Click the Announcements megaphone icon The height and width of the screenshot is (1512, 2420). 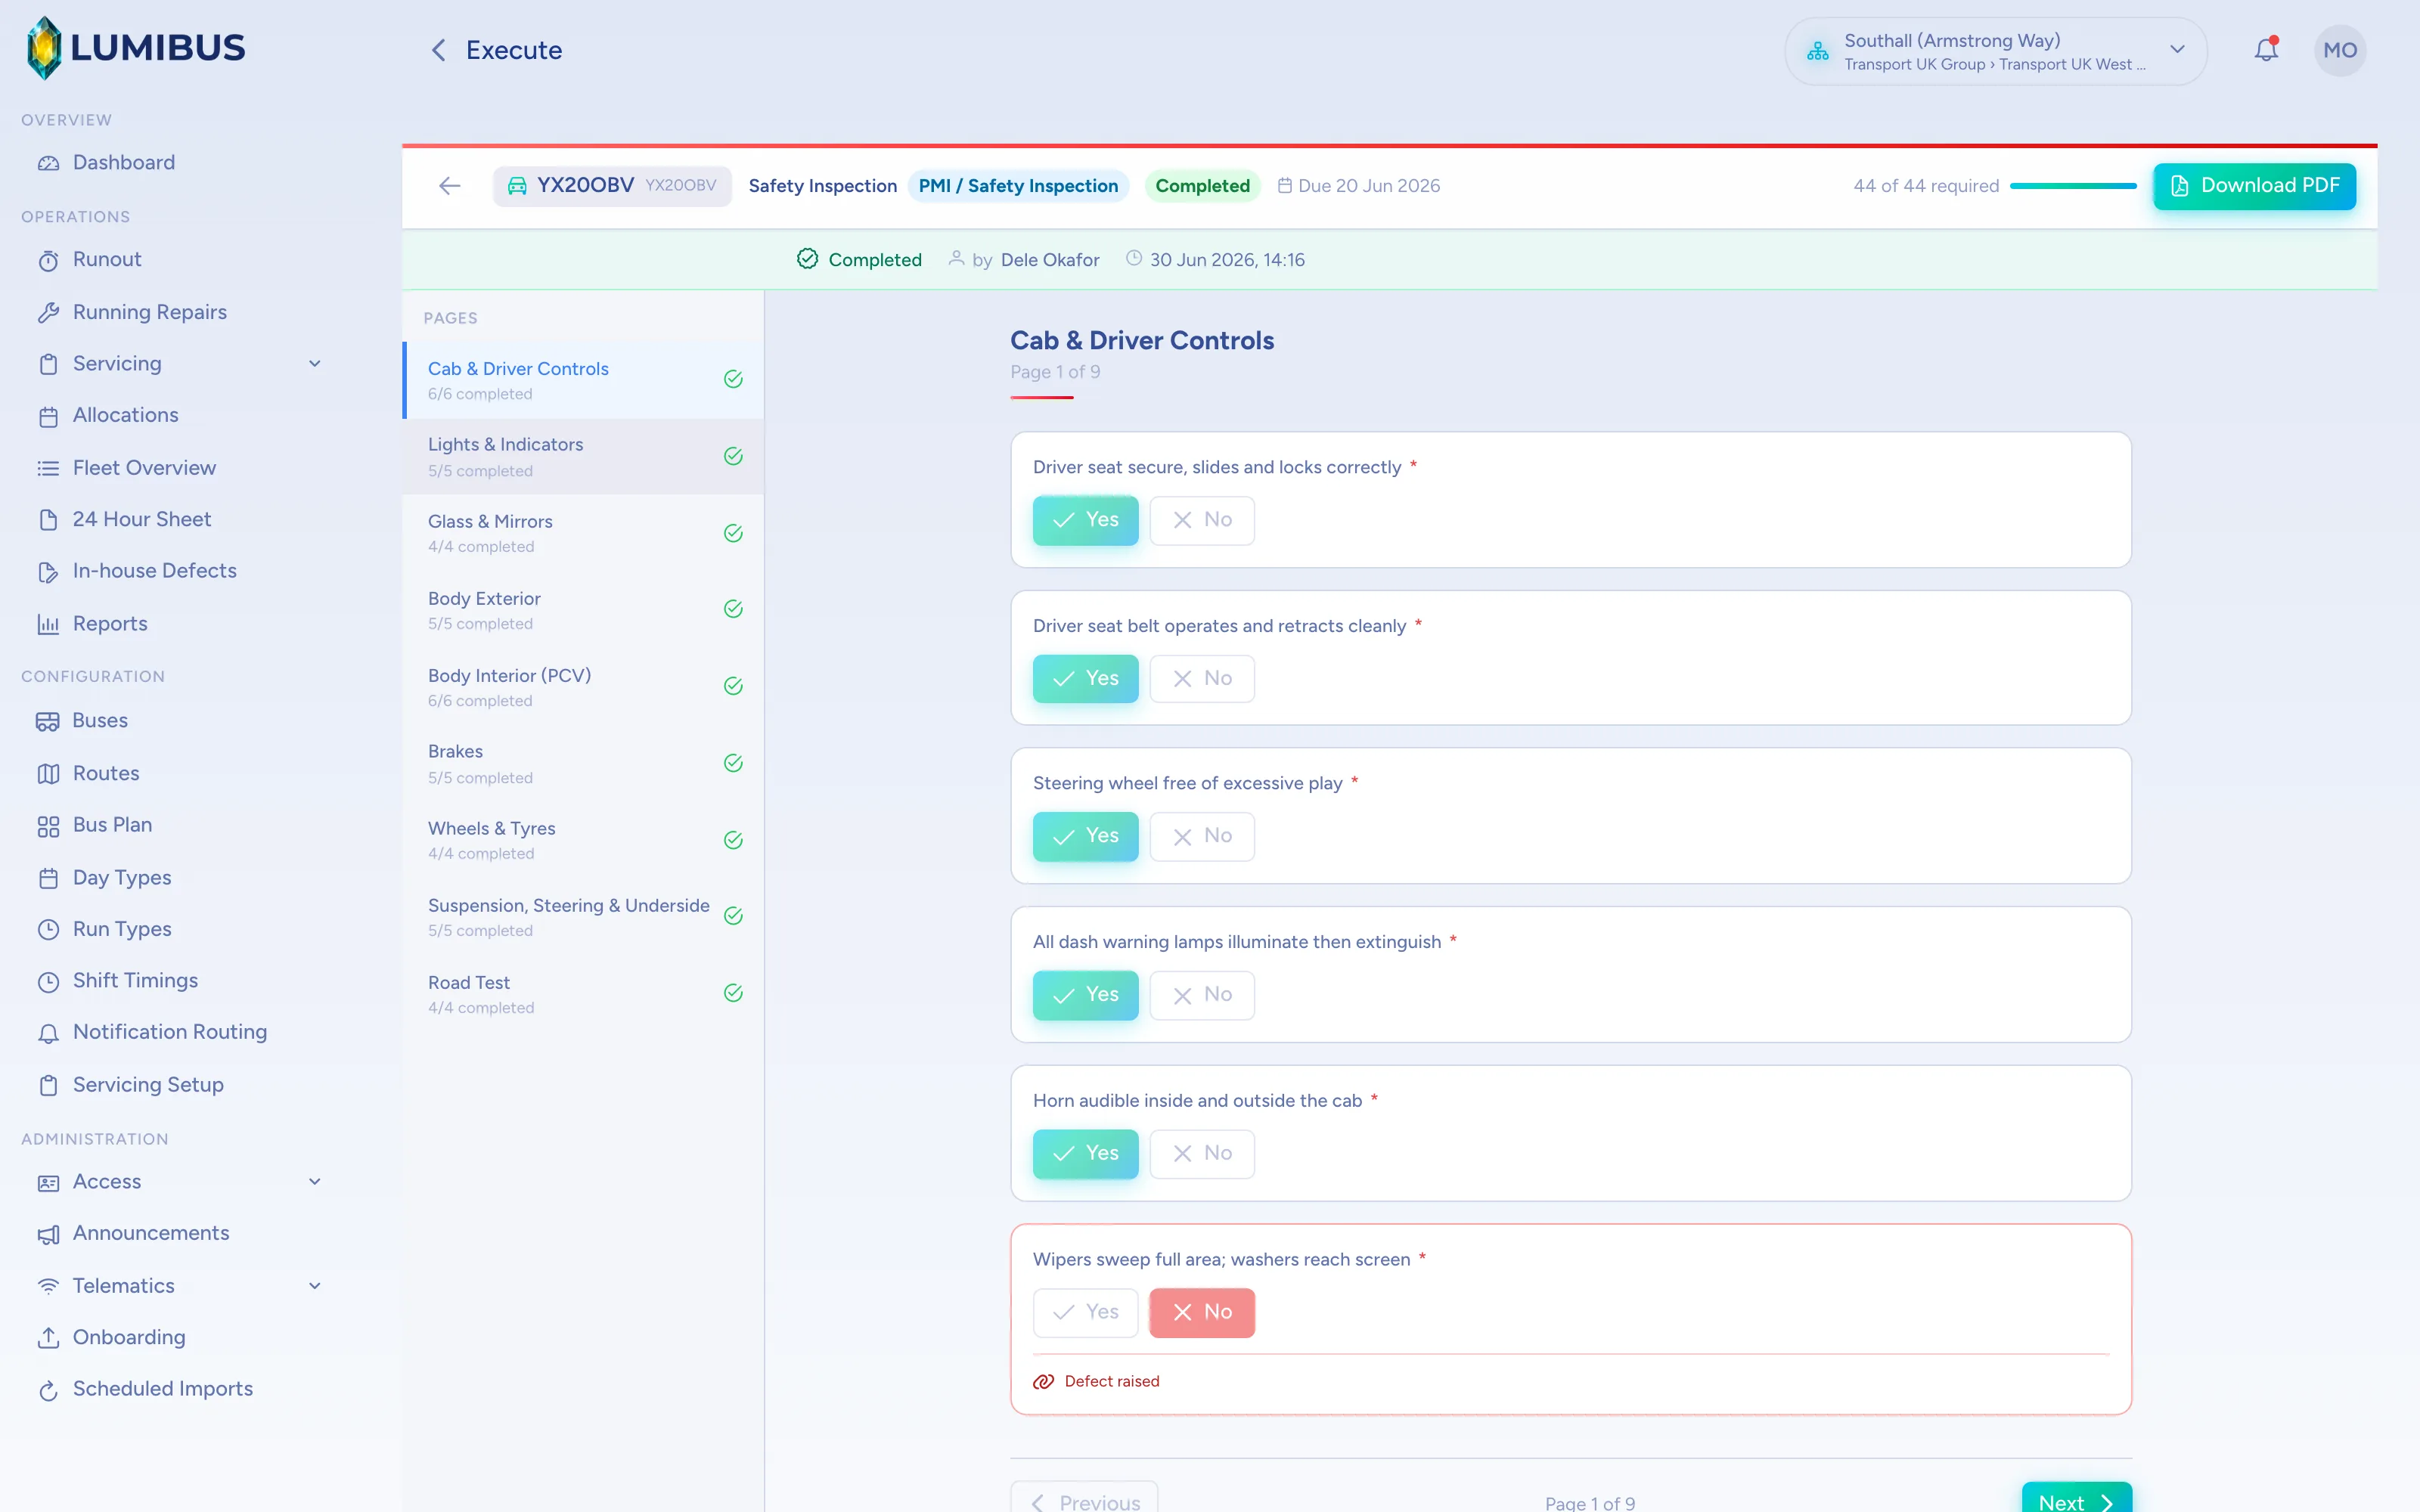[x=48, y=1234]
